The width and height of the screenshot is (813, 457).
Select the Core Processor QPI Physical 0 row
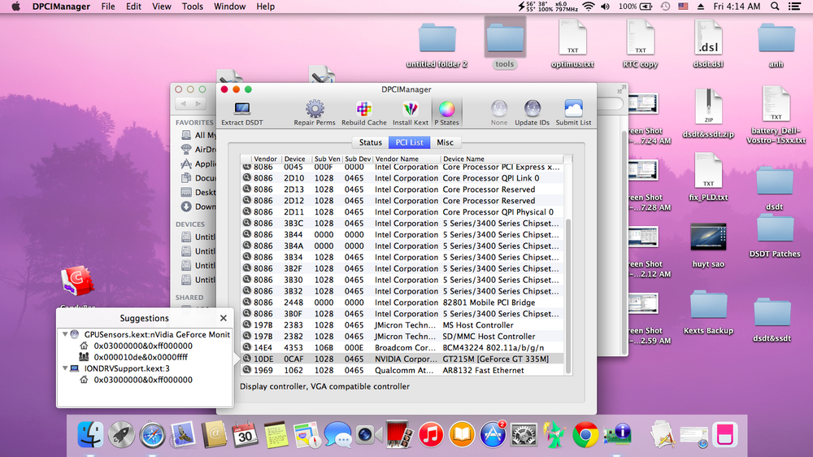pyautogui.click(x=402, y=211)
